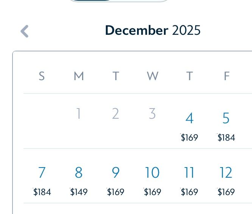Click the Wednesday column header
The width and height of the screenshot is (252, 214).
152,76
